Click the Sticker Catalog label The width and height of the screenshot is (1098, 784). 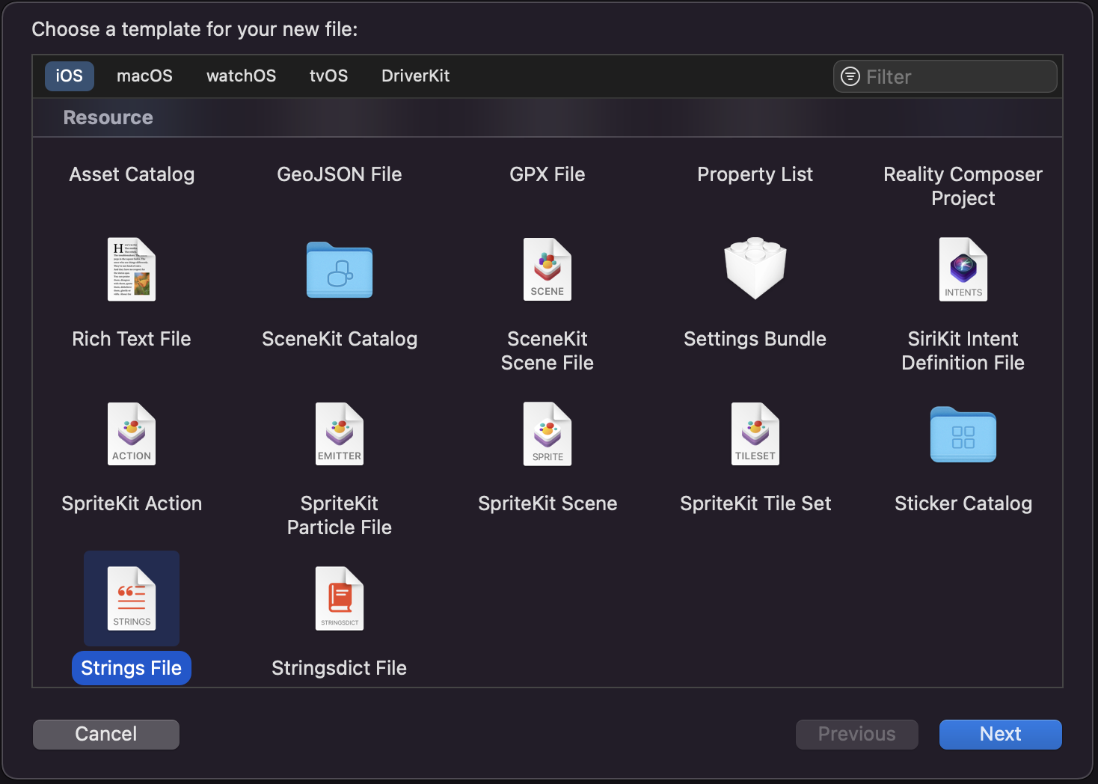[963, 503]
